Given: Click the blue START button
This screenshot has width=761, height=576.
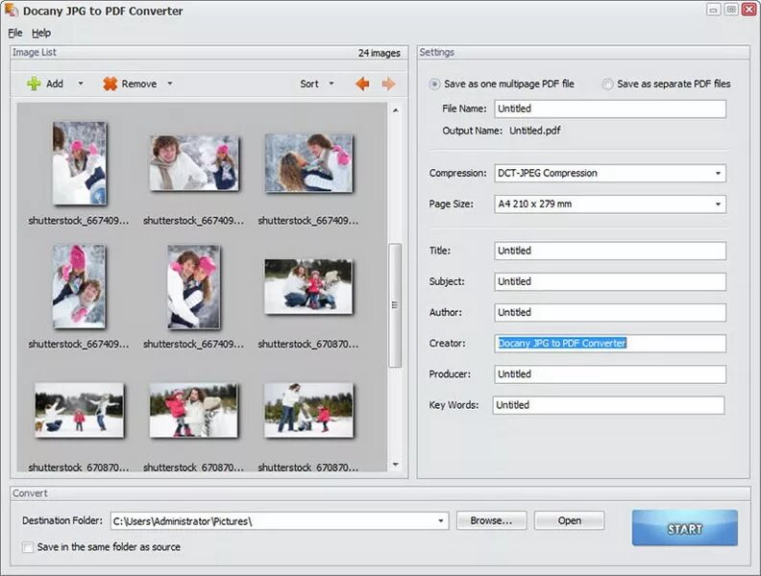Looking at the screenshot, I should click(685, 528).
